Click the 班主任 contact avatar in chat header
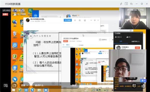The width and height of the screenshot is (150, 92). pos(68,16)
